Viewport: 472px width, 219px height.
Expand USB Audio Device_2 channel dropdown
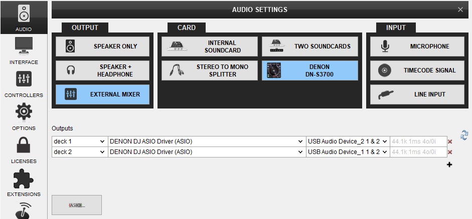point(348,141)
